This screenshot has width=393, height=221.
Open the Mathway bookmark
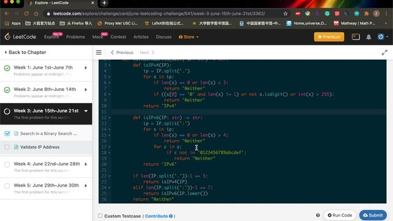tap(354, 23)
